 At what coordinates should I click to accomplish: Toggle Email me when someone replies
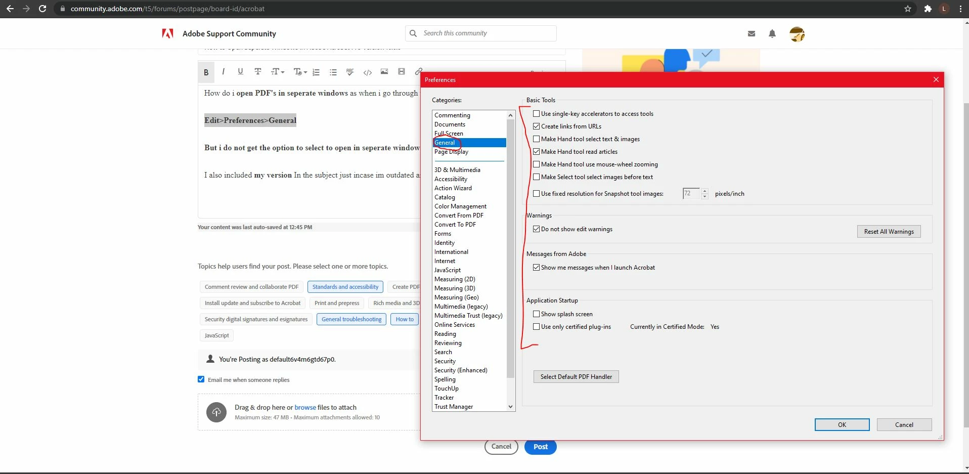201,379
